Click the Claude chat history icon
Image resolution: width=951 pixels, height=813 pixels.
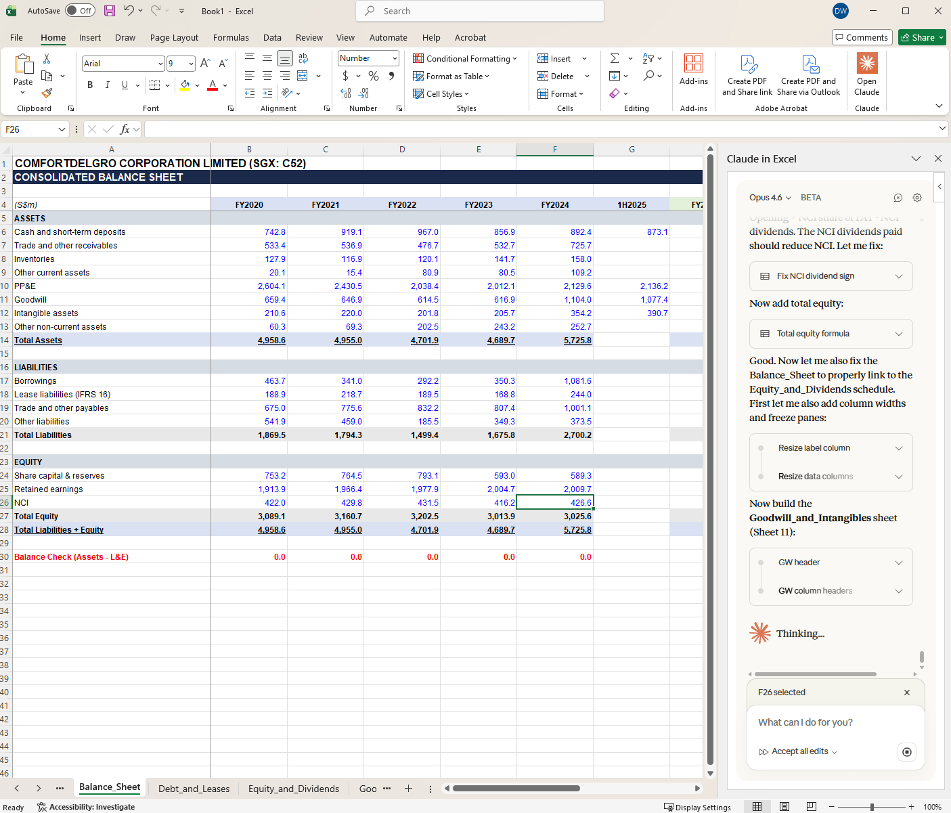coord(898,198)
